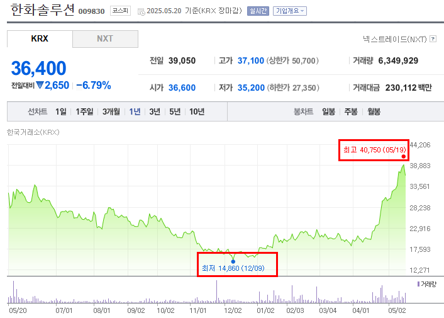Click the high price value 37,100
The image size is (444, 318).
[x=250, y=60]
